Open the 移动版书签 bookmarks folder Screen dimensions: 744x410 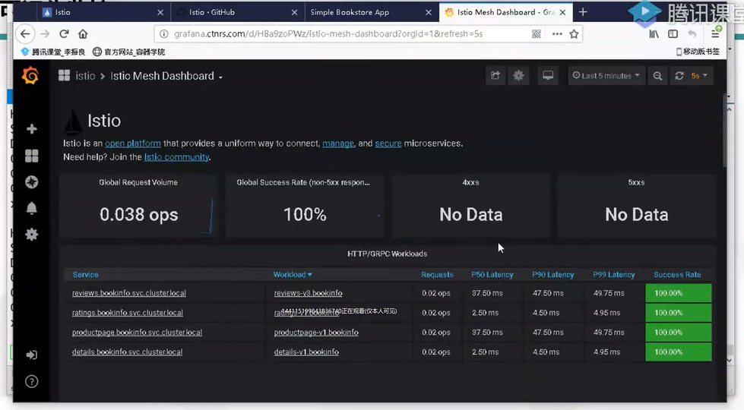[698, 52]
